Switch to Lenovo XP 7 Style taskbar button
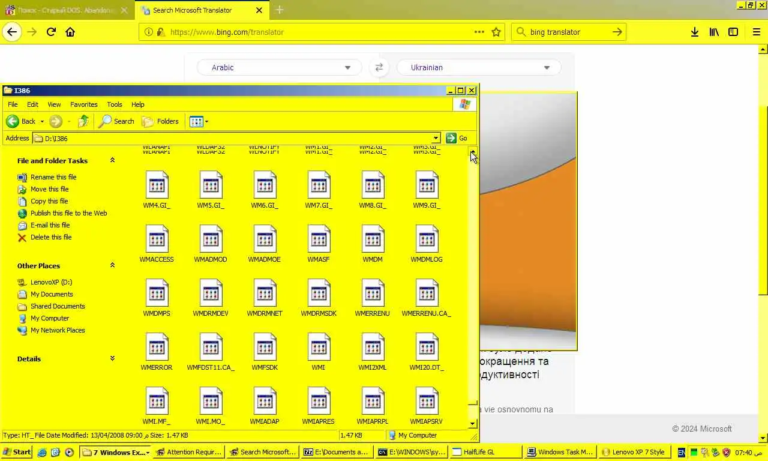Viewport: 768px width, 461px height. tap(635, 452)
